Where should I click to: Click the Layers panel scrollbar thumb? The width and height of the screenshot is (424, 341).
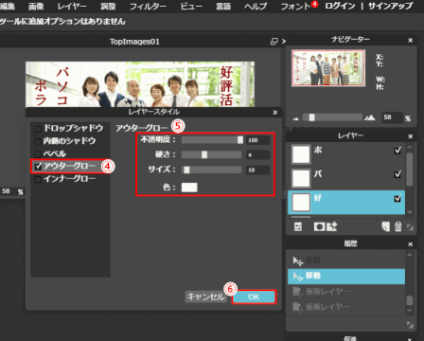[x=410, y=170]
